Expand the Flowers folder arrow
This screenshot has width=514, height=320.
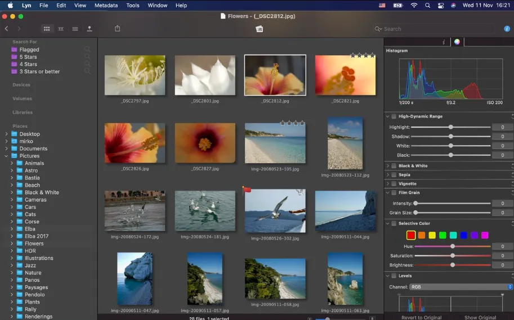(12, 244)
